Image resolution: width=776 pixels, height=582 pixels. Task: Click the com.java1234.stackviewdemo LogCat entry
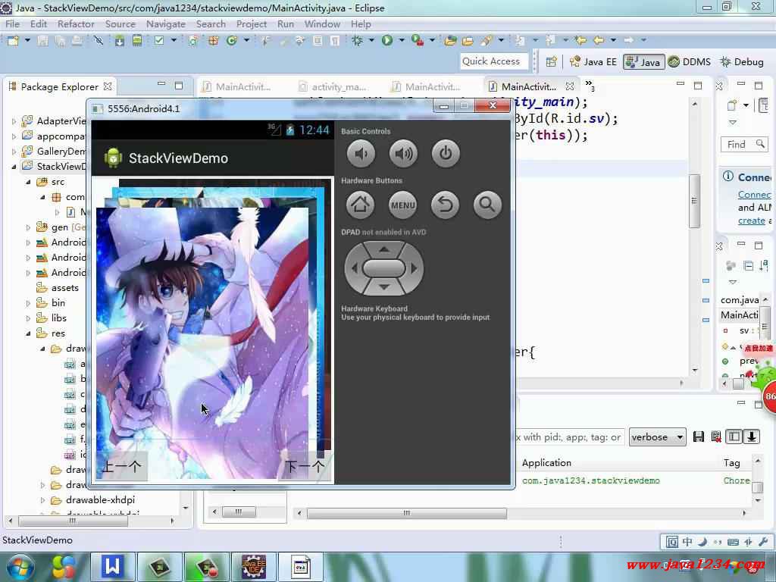590,480
